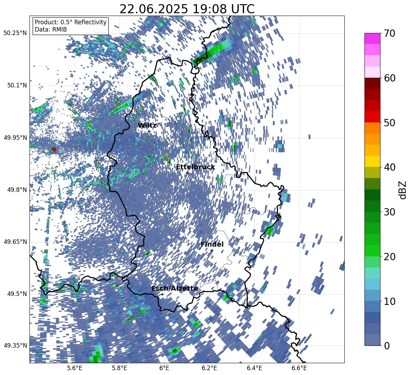Click the title '22.06.2025 19:08 UTC'
The height and width of the screenshot is (375, 411).
pyautogui.click(x=187, y=9)
